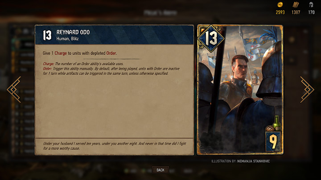The height and width of the screenshot is (180, 321).
Task: Click the REYNARD ODO title text
Action: pos(73,32)
